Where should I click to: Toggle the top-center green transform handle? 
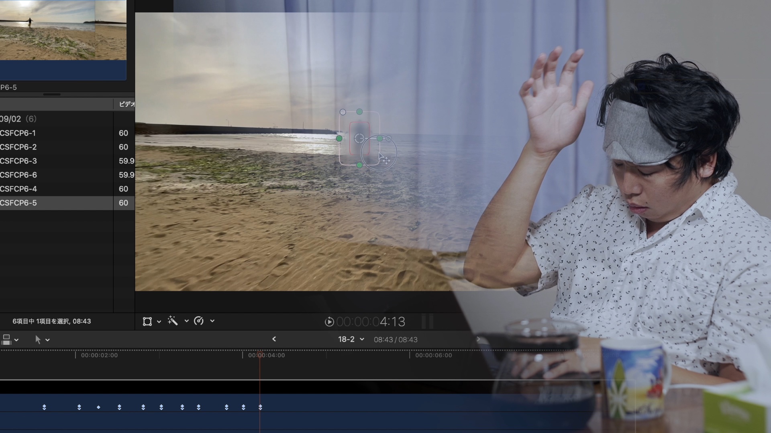click(x=359, y=112)
